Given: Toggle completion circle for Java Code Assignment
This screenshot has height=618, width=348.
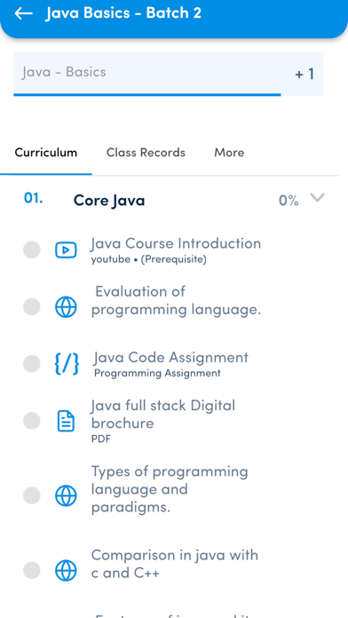Looking at the screenshot, I should pos(32,363).
